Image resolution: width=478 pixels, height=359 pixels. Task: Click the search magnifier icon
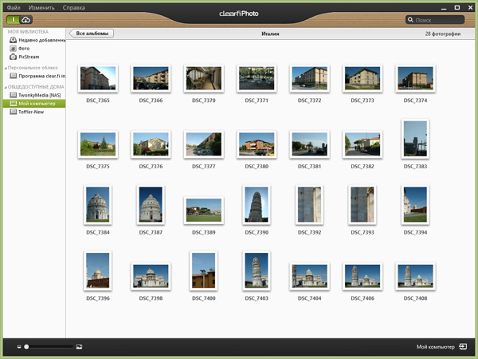point(410,19)
